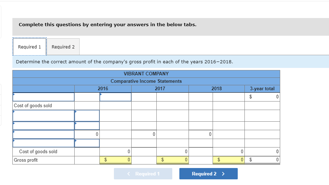Click the Determine the correct amount instruction text
The height and width of the screenshot is (185, 329).
pyautogui.click(x=125, y=62)
